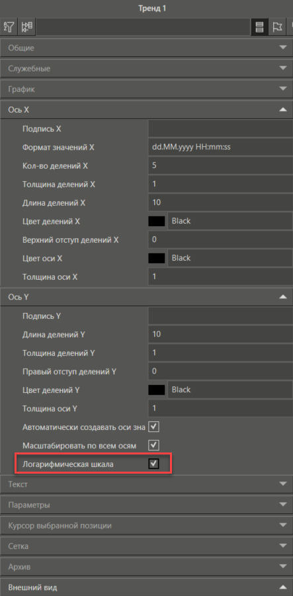The image size is (293, 596).
Task: Disable the Логарифмическая шкала checkbox
Action: pos(154,464)
